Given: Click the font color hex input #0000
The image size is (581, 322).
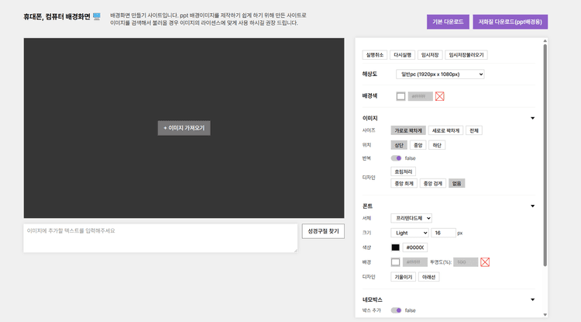Looking at the screenshot, I should pos(415,248).
